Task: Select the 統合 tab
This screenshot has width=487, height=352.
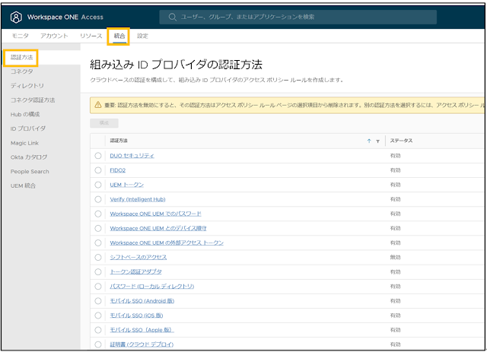Action: click(119, 36)
